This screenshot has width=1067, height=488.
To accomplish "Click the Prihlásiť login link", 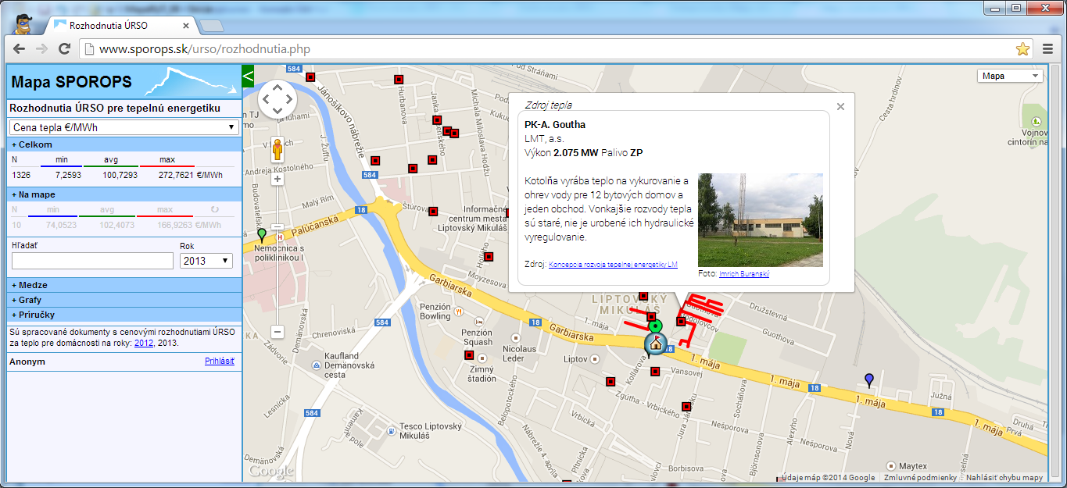I will click(x=220, y=362).
